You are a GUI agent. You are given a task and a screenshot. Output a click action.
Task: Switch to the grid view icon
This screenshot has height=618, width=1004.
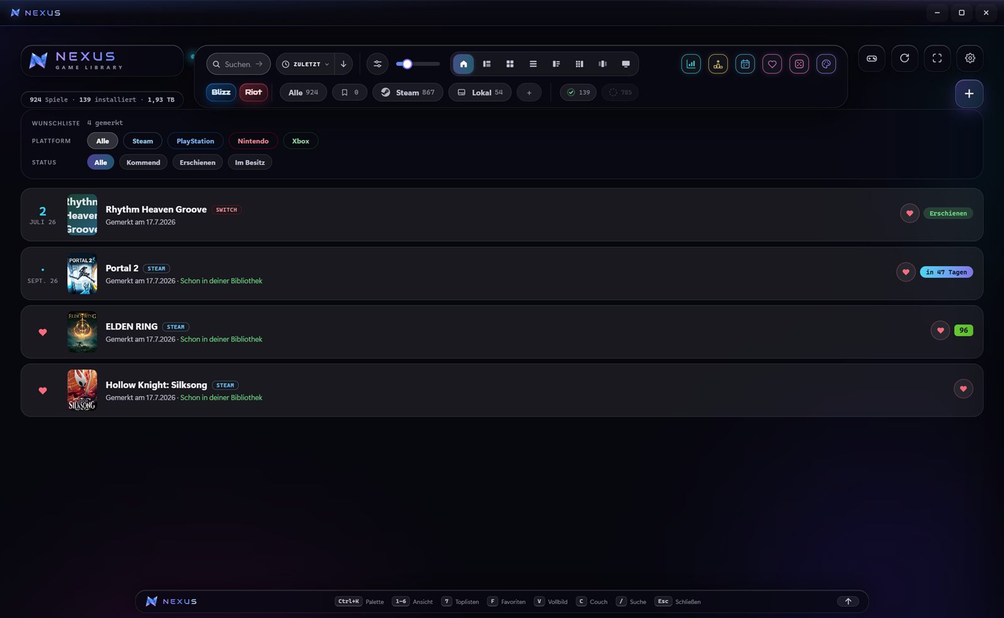[510, 64]
